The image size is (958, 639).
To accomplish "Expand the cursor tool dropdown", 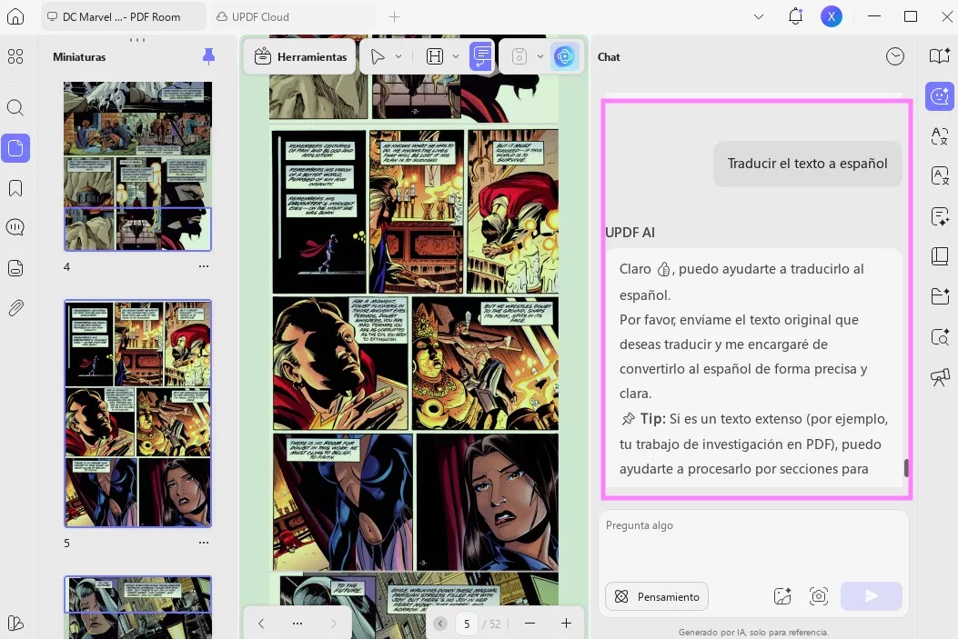I will (398, 56).
